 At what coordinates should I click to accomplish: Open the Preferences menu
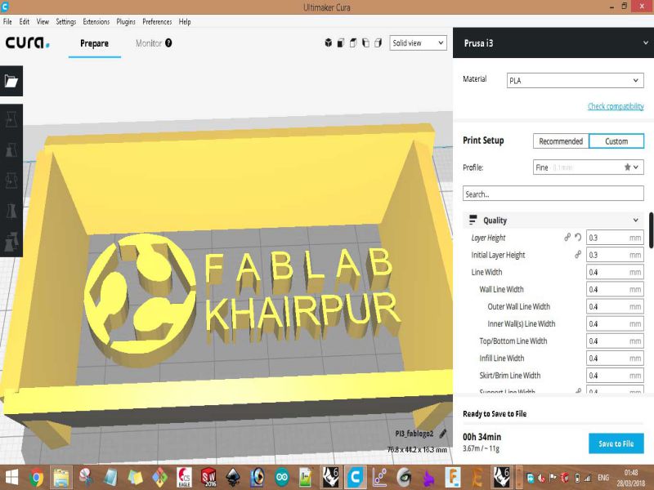157,22
